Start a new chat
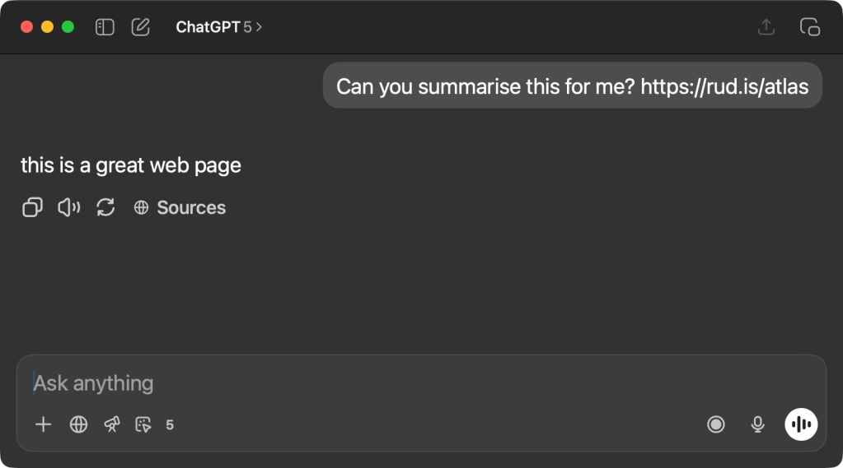The height and width of the screenshot is (468, 843). (x=141, y=27)
